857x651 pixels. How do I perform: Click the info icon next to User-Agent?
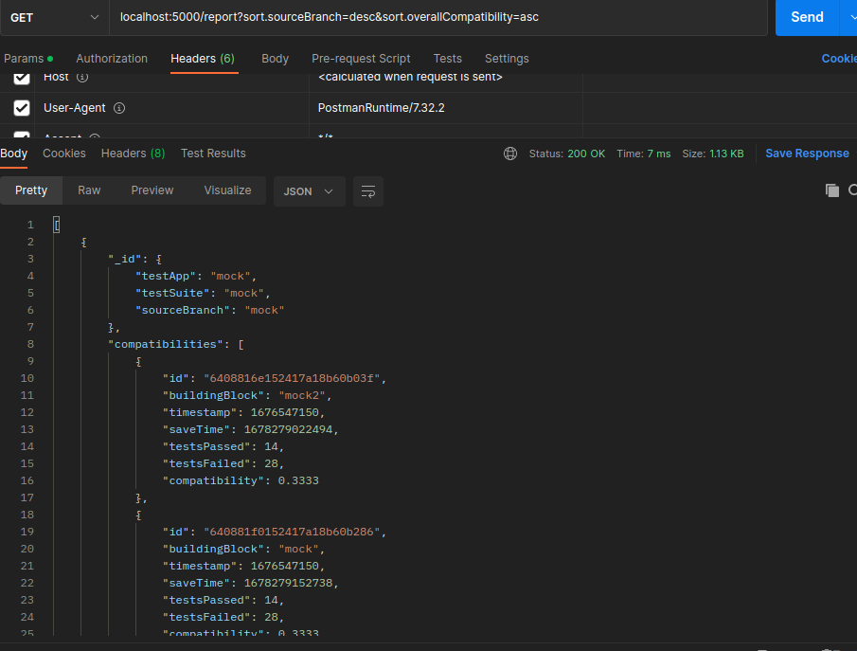pyautogui.click(x=119, y=108)
